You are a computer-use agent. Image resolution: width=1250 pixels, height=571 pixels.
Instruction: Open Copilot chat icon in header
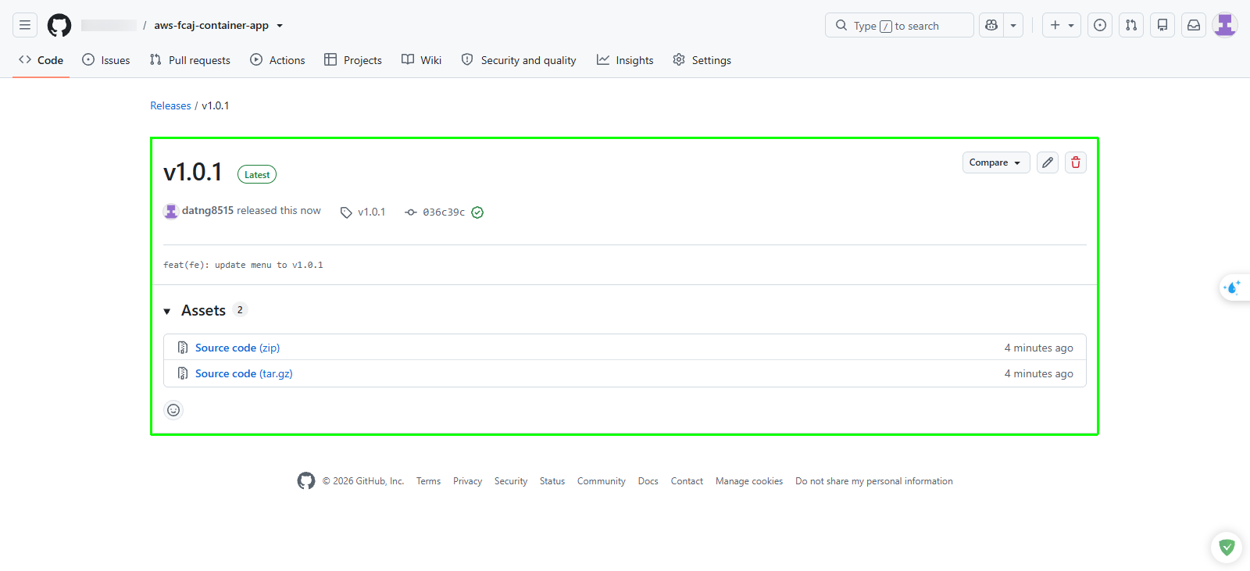[x=991, y=25]
